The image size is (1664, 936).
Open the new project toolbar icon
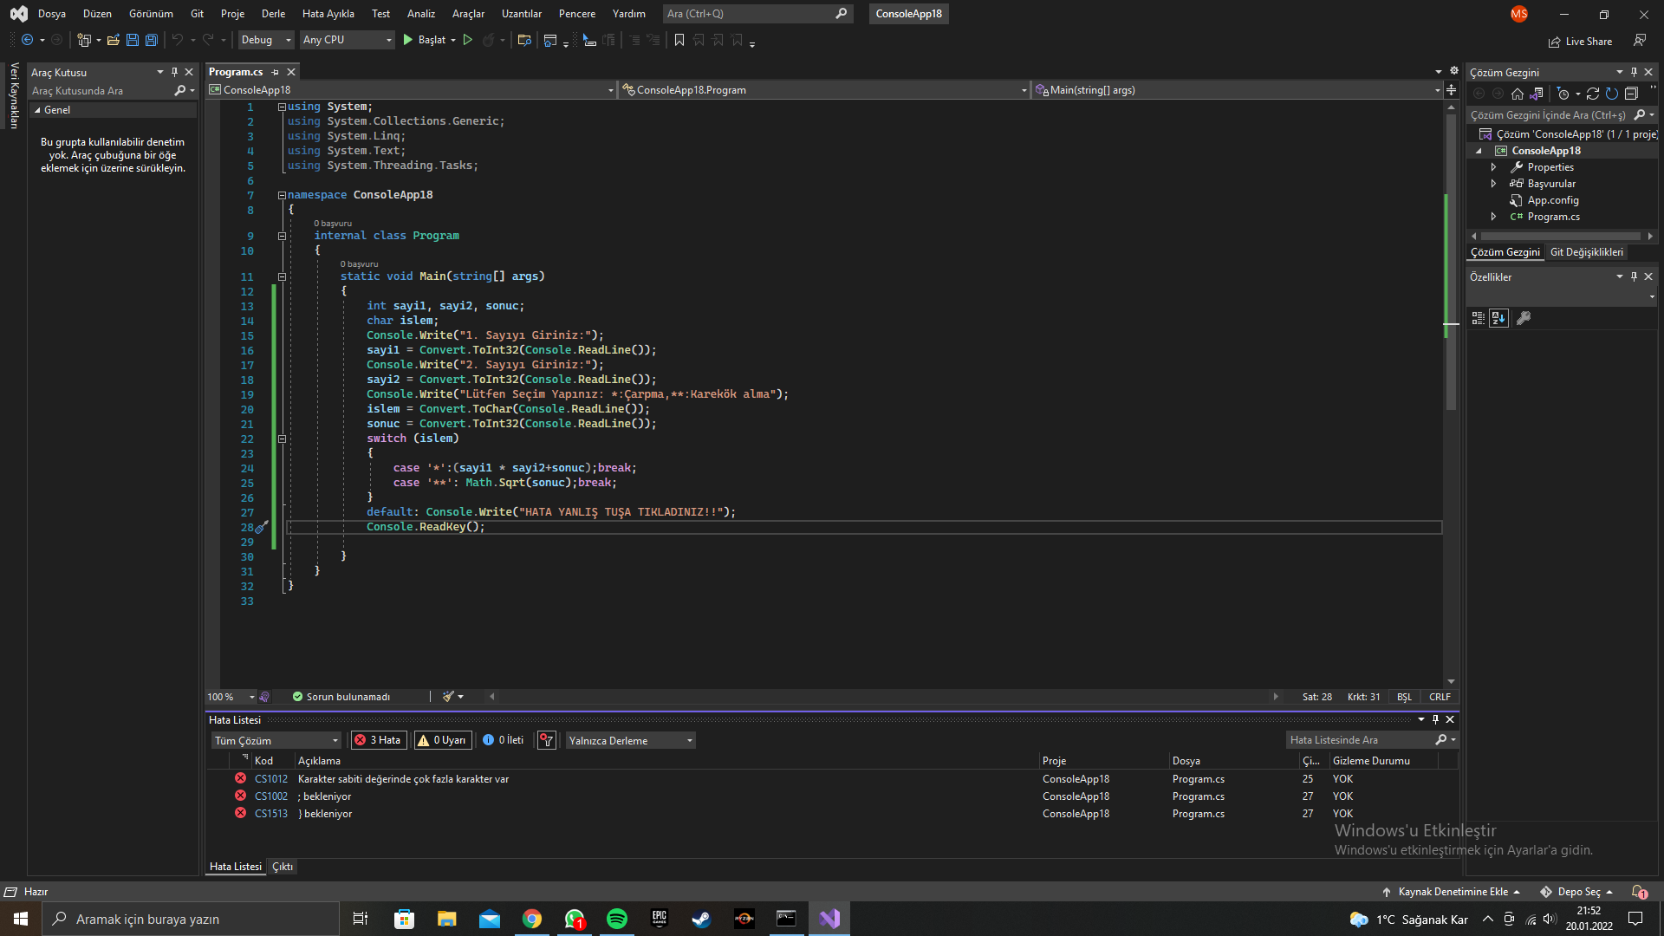coord(84,40)
